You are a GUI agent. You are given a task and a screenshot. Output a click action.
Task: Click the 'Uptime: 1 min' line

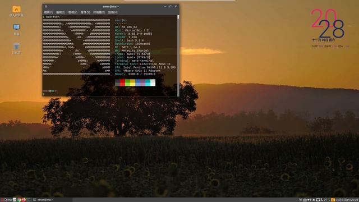126,37
